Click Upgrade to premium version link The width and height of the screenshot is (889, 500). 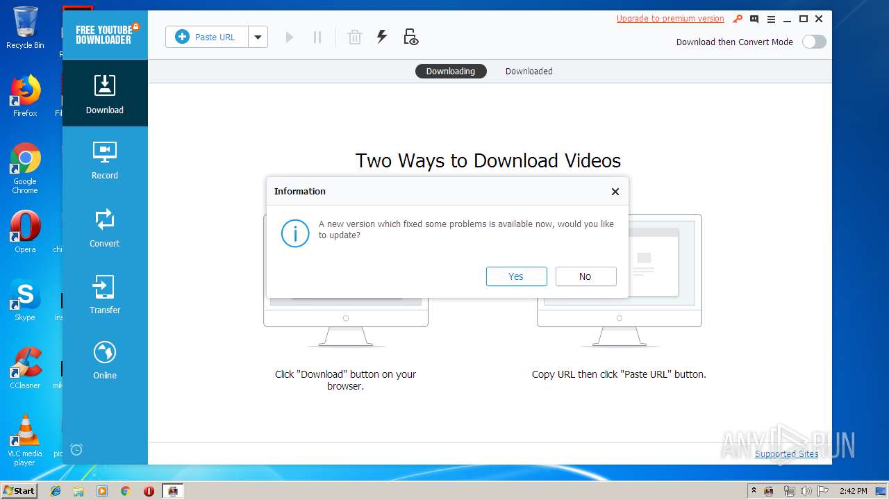[670, 19]
